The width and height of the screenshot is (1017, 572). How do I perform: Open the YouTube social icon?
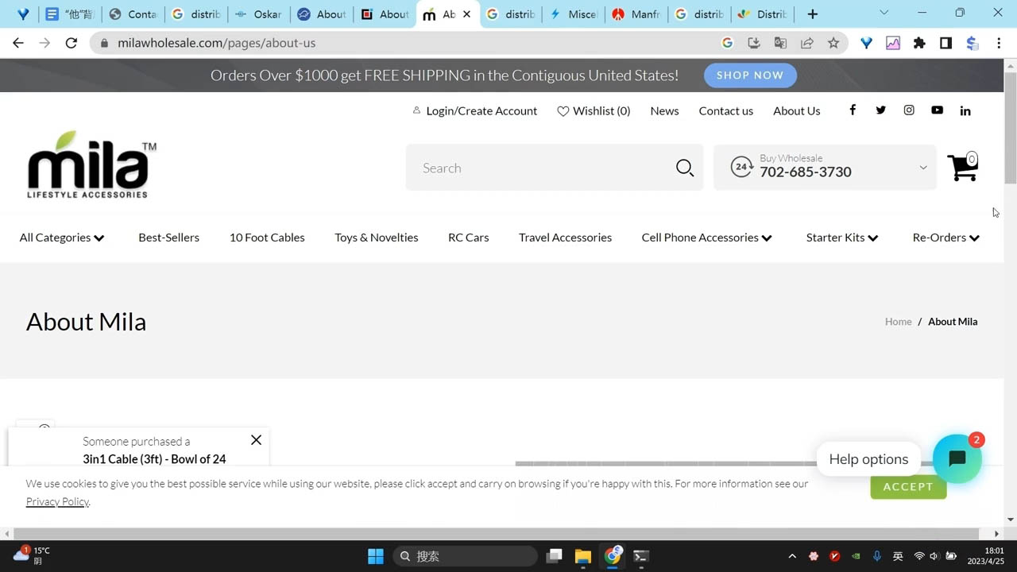click(x=937, y=110)
